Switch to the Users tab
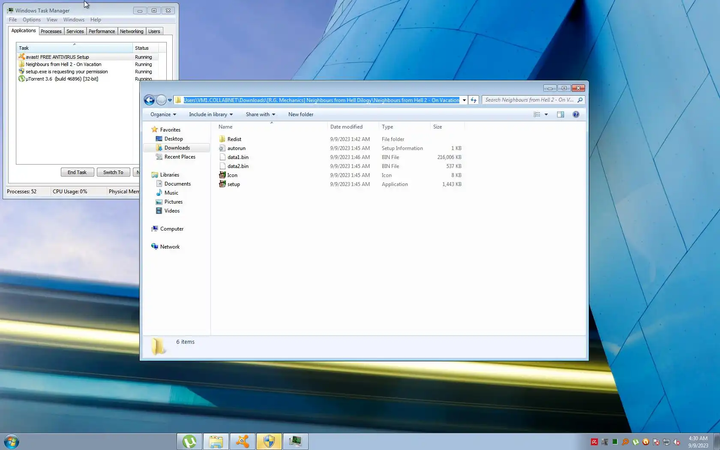The width and height of the screenshot is (720, 450). [x=154, y=31]
